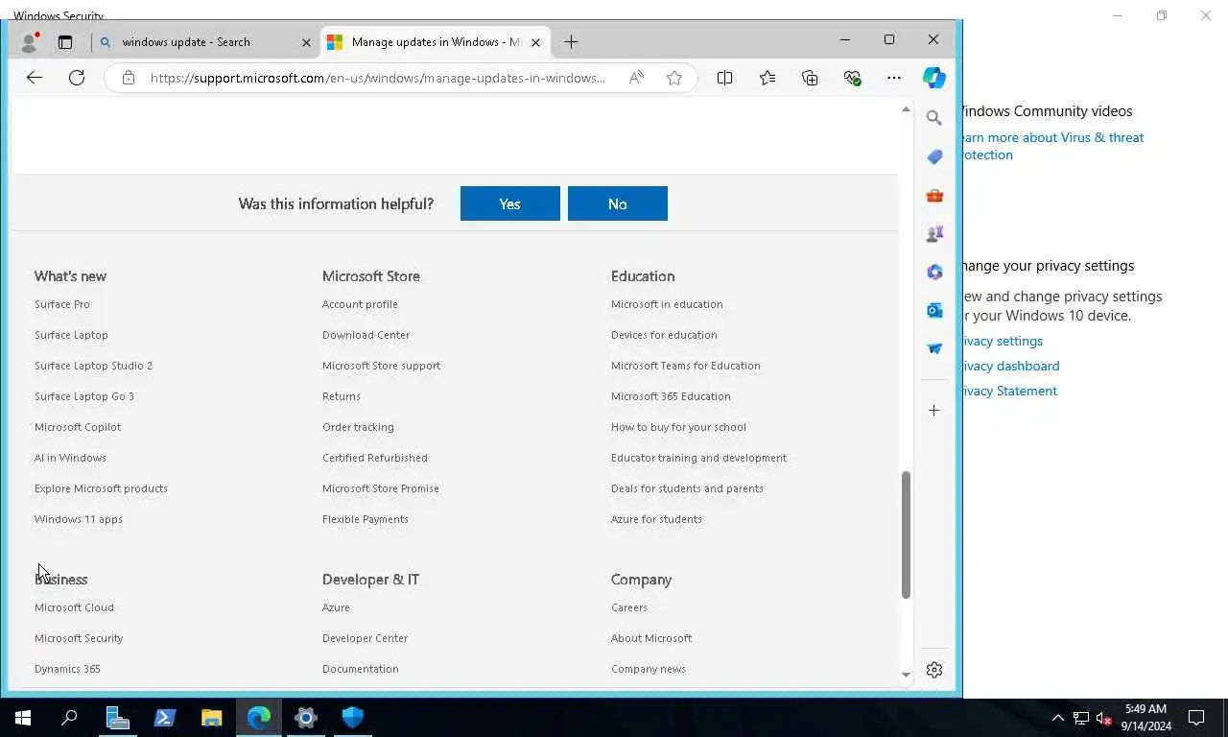Screen dimensions: 1228x737
Task: View site information lock icon
Action: pos(129,78)
